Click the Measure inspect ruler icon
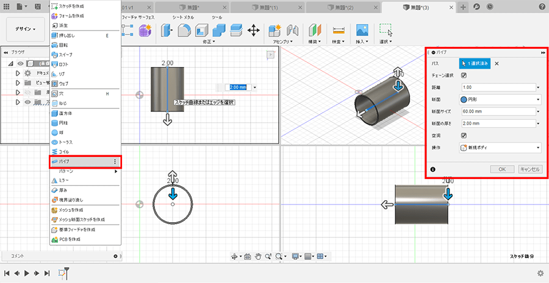 click(x=338, y=30)
